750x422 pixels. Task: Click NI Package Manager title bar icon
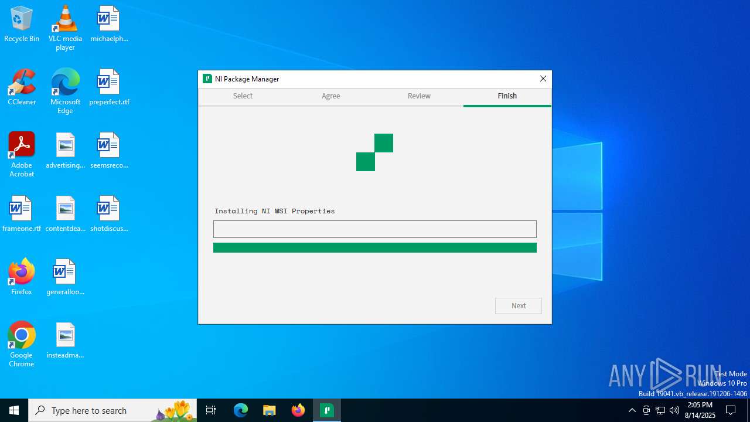click(x=207, y=79)
